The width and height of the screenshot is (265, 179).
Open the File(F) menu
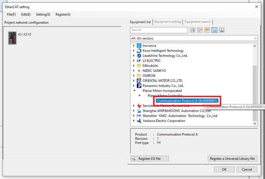coord(11,14)
